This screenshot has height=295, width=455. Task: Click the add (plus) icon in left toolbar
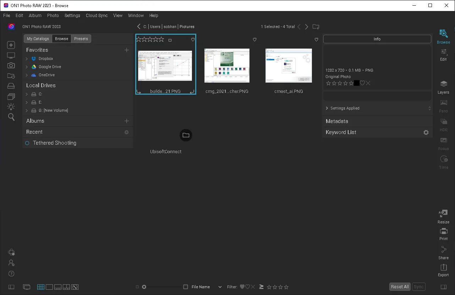tap(11, 45)
